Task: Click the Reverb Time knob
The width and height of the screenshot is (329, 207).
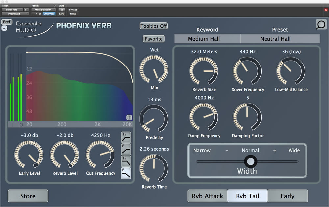Action: (154, 168)
